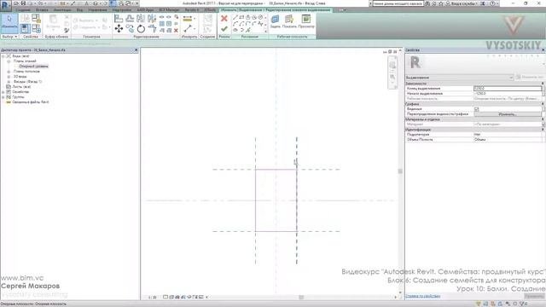Open the Объем/Полость value dropdown
Viewport: 546px width, 307px height.
(508, 140)
